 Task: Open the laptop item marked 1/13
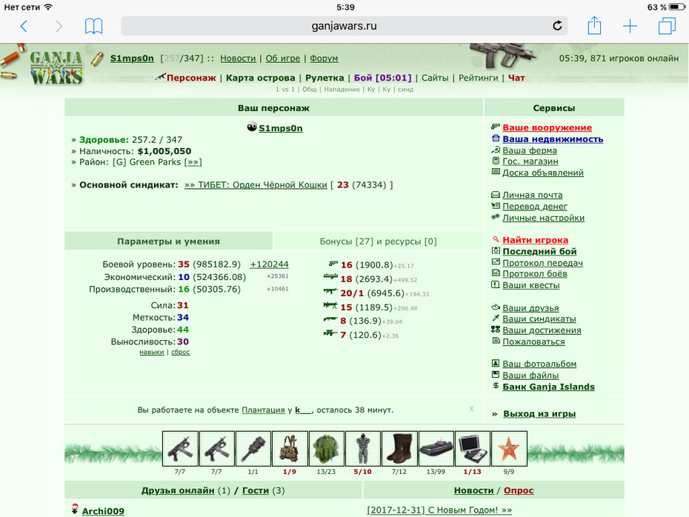(x=473, y=448)
